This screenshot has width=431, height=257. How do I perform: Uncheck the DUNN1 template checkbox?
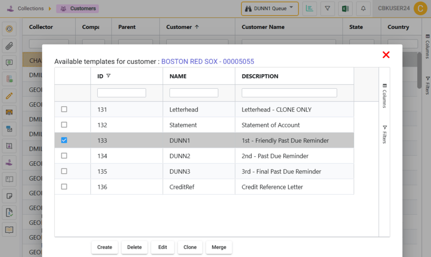click(64, 140)
